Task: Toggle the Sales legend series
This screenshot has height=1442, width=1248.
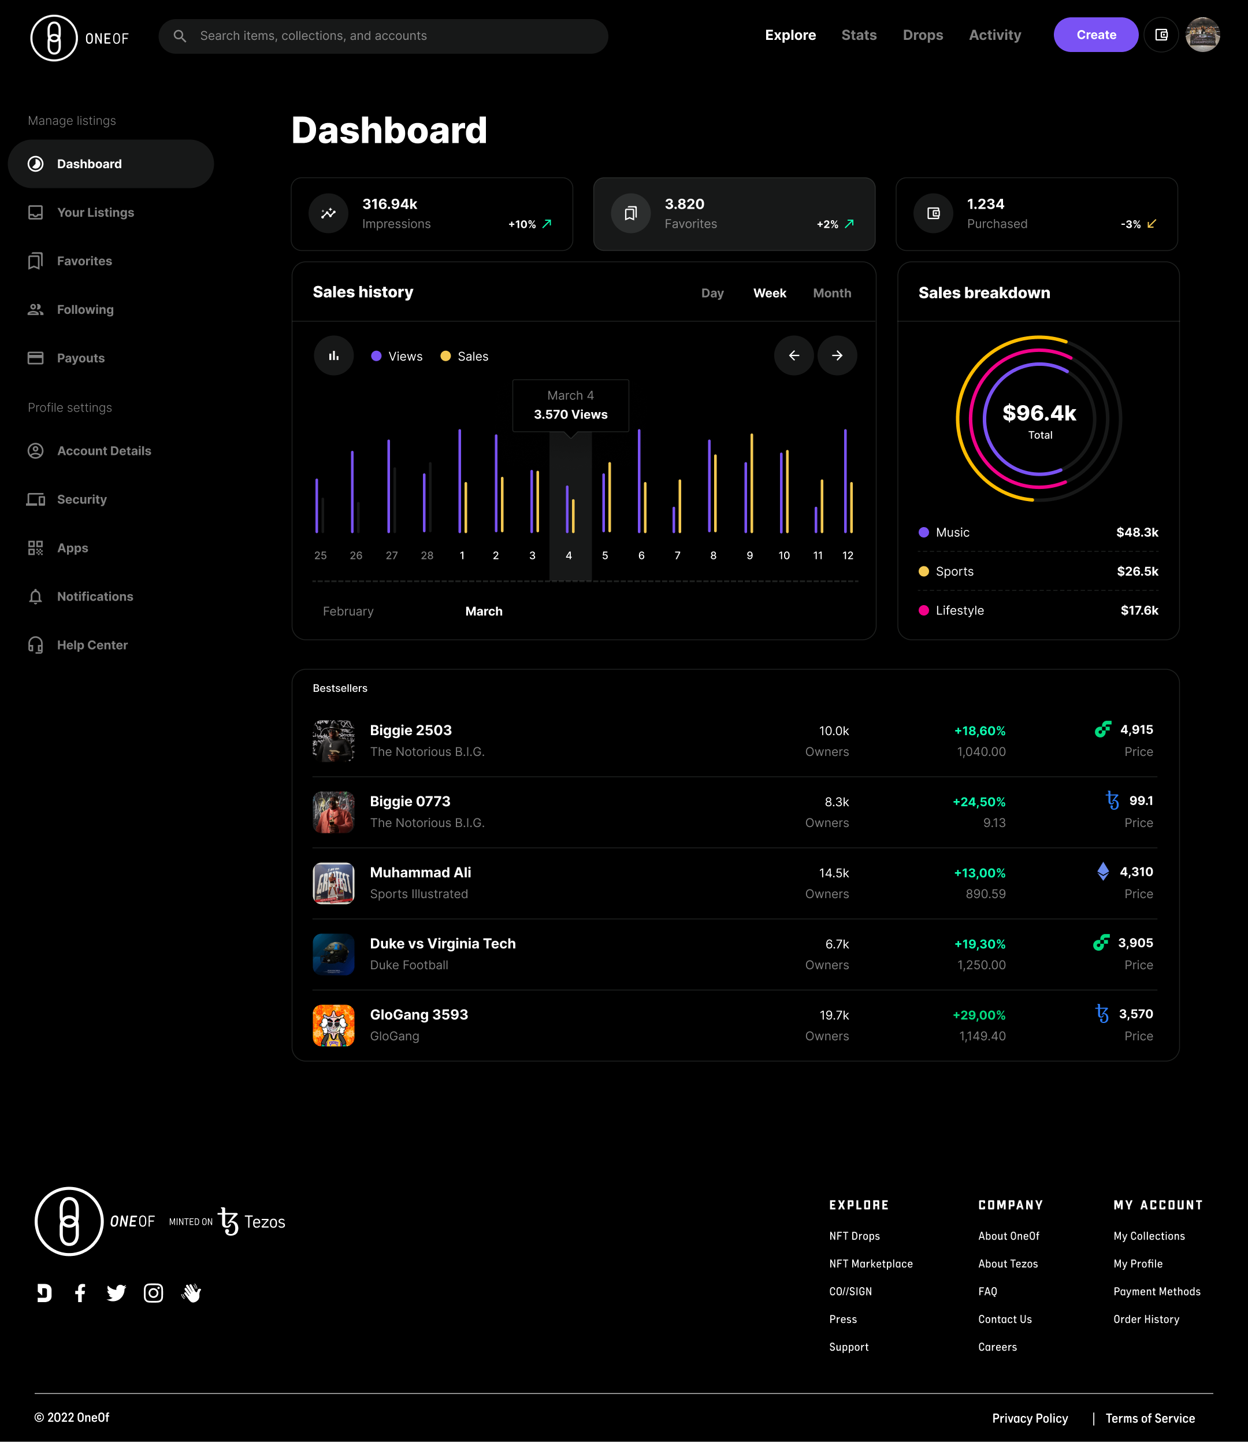Action: [x=465, y=356]
